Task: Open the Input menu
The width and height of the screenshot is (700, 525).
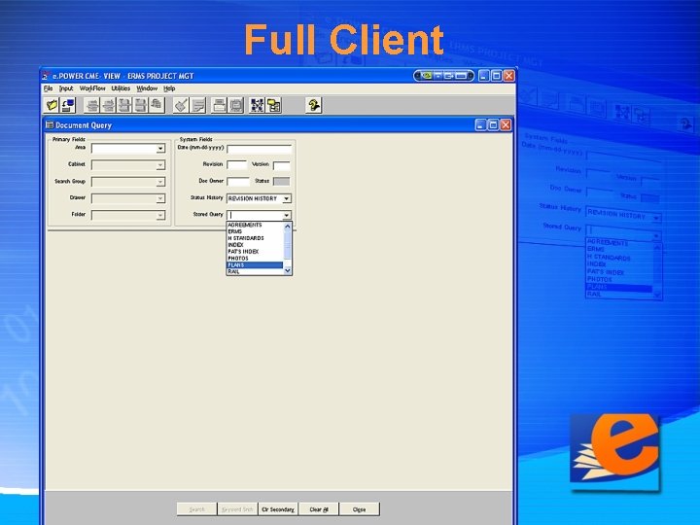Action: click(66, 88)
